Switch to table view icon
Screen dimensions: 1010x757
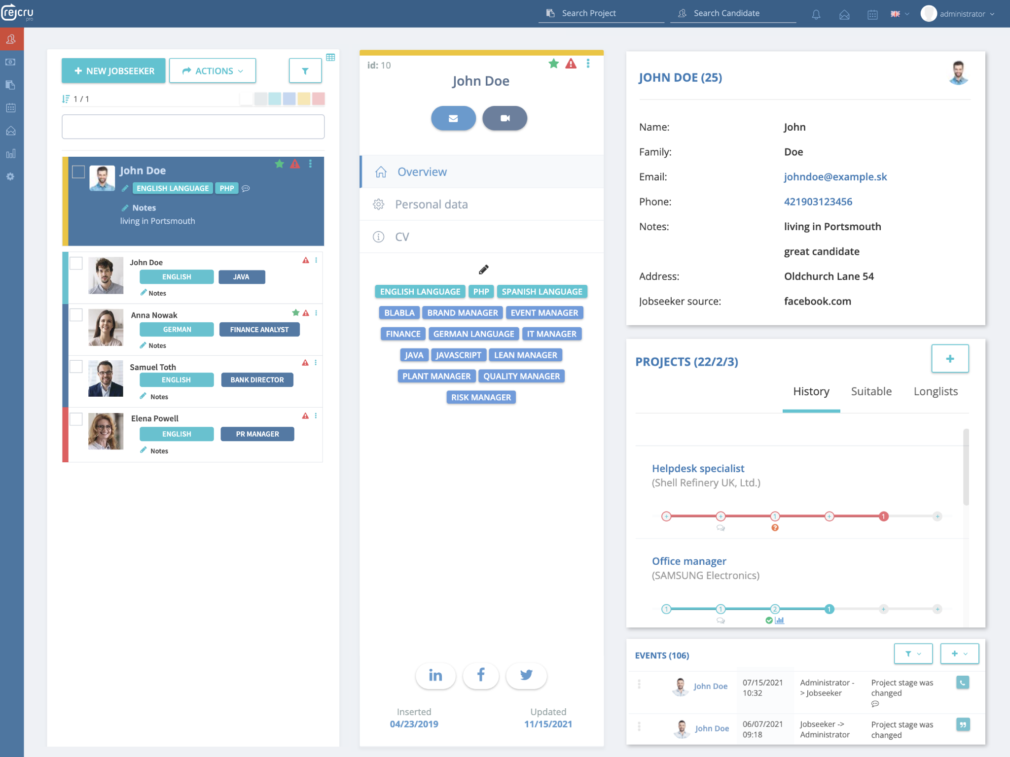click(x=330, y=58)
